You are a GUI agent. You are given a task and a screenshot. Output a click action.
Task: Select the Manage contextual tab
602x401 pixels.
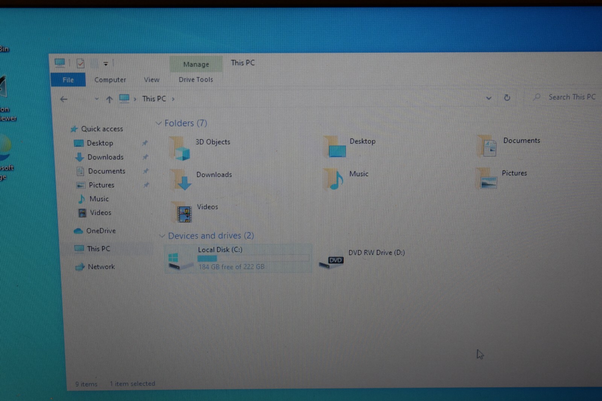tap(196, 64)
